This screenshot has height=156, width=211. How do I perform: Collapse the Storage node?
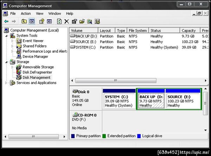[x=6, y=62]
